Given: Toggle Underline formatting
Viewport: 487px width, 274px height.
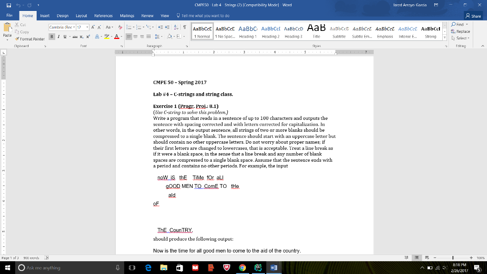Looking at the screenshot, I should pyautogui.click(x=65, y=36).
